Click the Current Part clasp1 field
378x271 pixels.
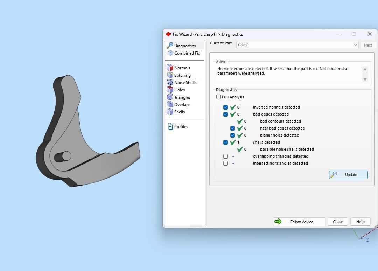(x=297, y=45)
